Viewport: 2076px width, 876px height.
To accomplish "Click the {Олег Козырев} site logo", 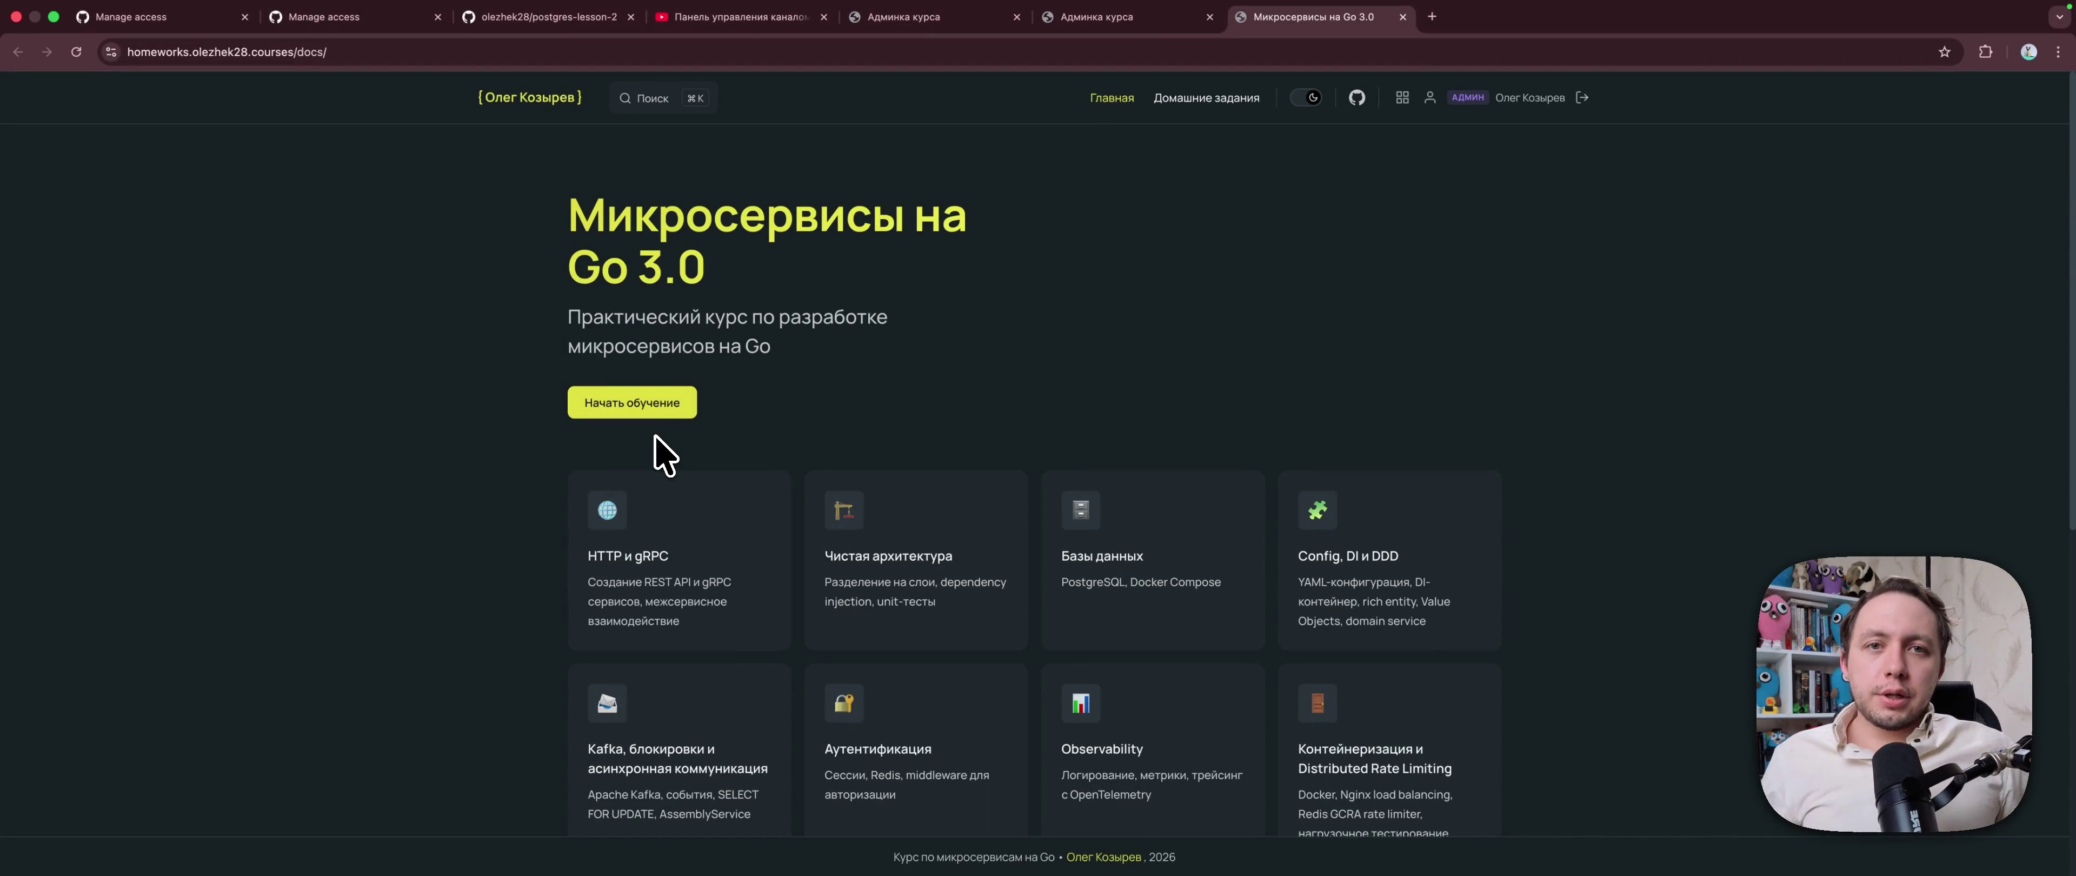I will click(529, 97).
